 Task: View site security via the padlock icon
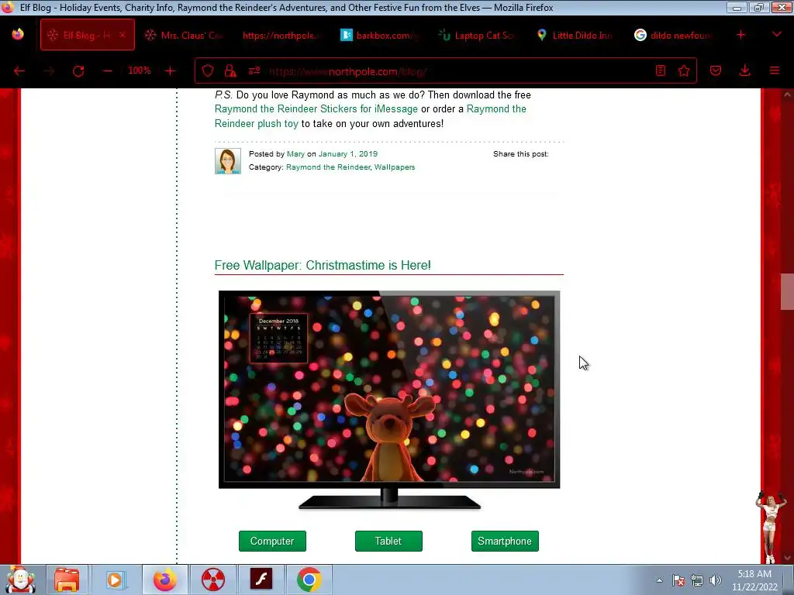[x=230, y=71]
